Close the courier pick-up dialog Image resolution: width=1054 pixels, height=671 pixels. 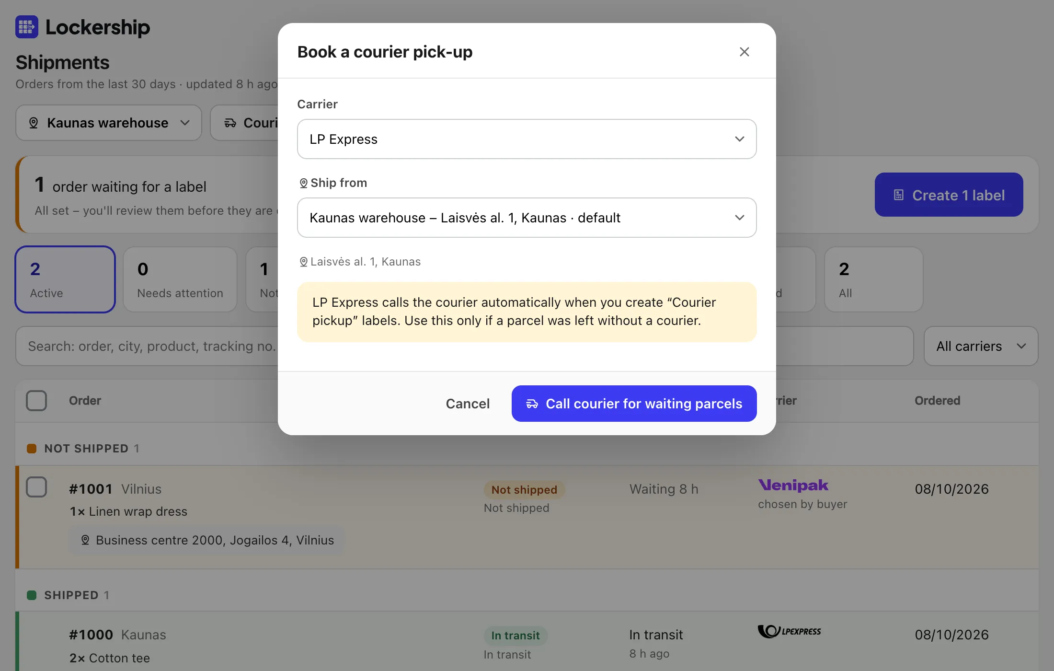744,52
